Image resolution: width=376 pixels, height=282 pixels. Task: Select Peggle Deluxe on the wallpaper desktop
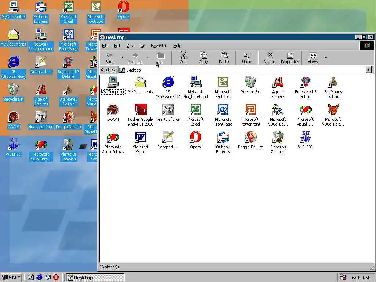coord(68,120)
